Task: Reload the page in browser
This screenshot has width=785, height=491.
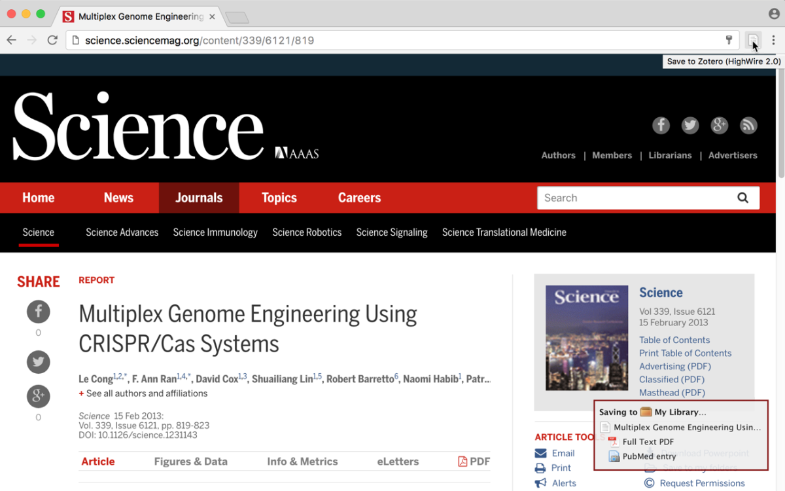Action: tap(52, 41)
